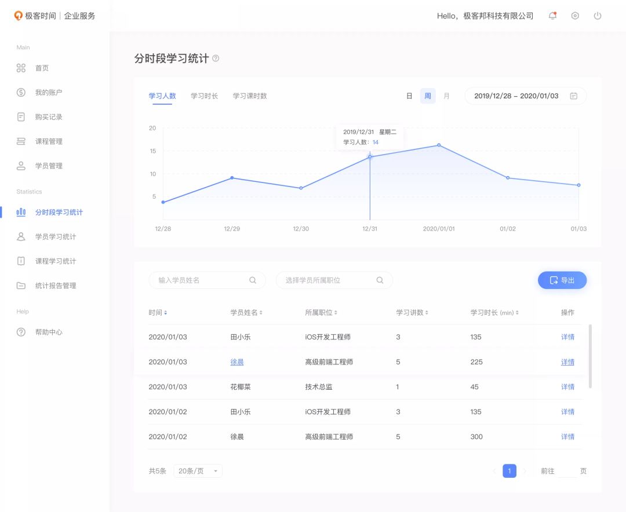
Task: Sort table by 学习讲数 column arrows
Action: [x=427, y=313]
